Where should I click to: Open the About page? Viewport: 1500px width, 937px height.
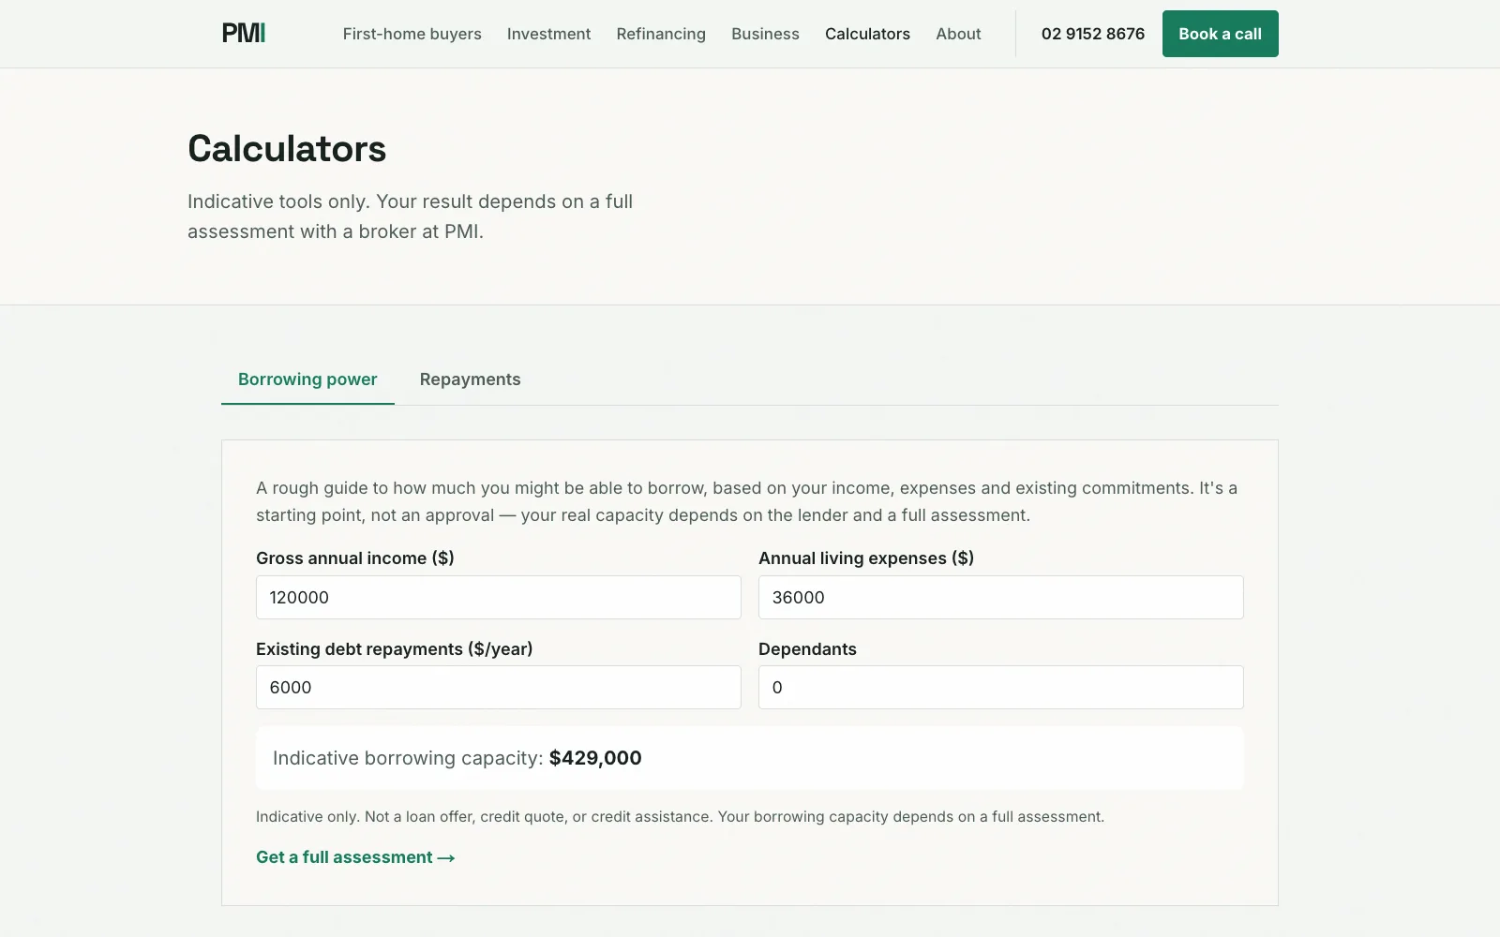click(958, 34)
